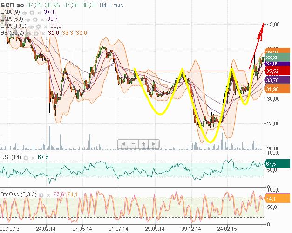
Task: Select the stochastic 74,1 value tag
Action: click(x=277, y=199)
